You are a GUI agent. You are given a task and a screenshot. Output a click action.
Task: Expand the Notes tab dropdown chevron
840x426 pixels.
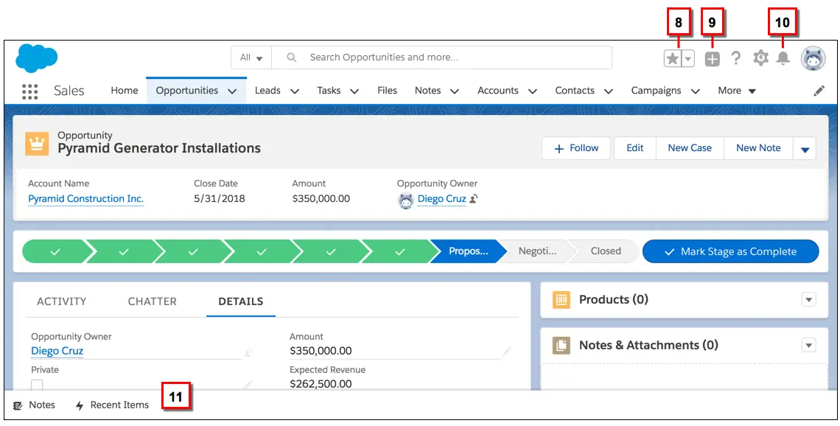click(455, 91)
